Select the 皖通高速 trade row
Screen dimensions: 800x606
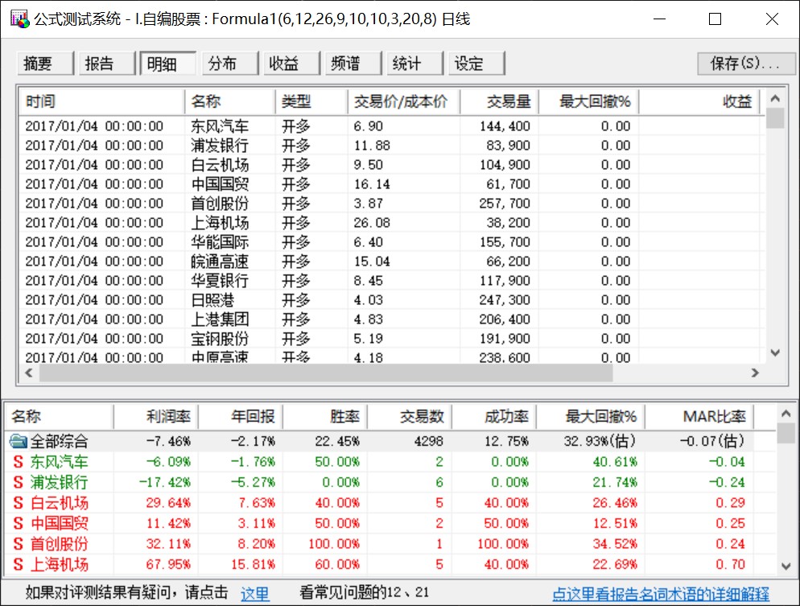point(392,262)
